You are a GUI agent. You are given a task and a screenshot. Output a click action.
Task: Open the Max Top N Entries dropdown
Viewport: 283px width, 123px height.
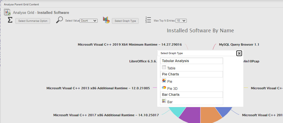[181, 21]
